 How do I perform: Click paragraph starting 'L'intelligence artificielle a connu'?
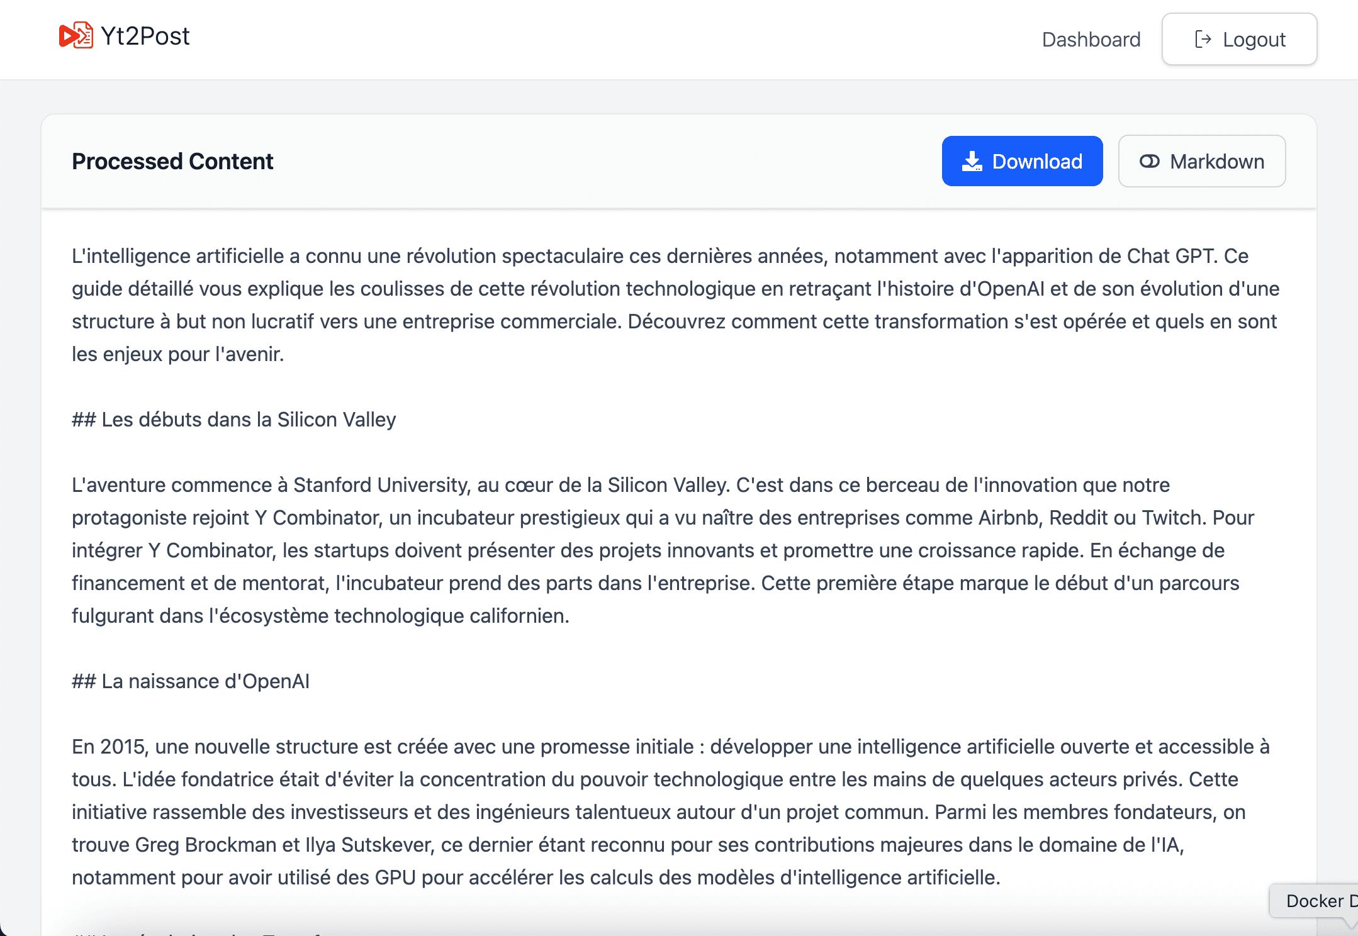pos(675,305)
